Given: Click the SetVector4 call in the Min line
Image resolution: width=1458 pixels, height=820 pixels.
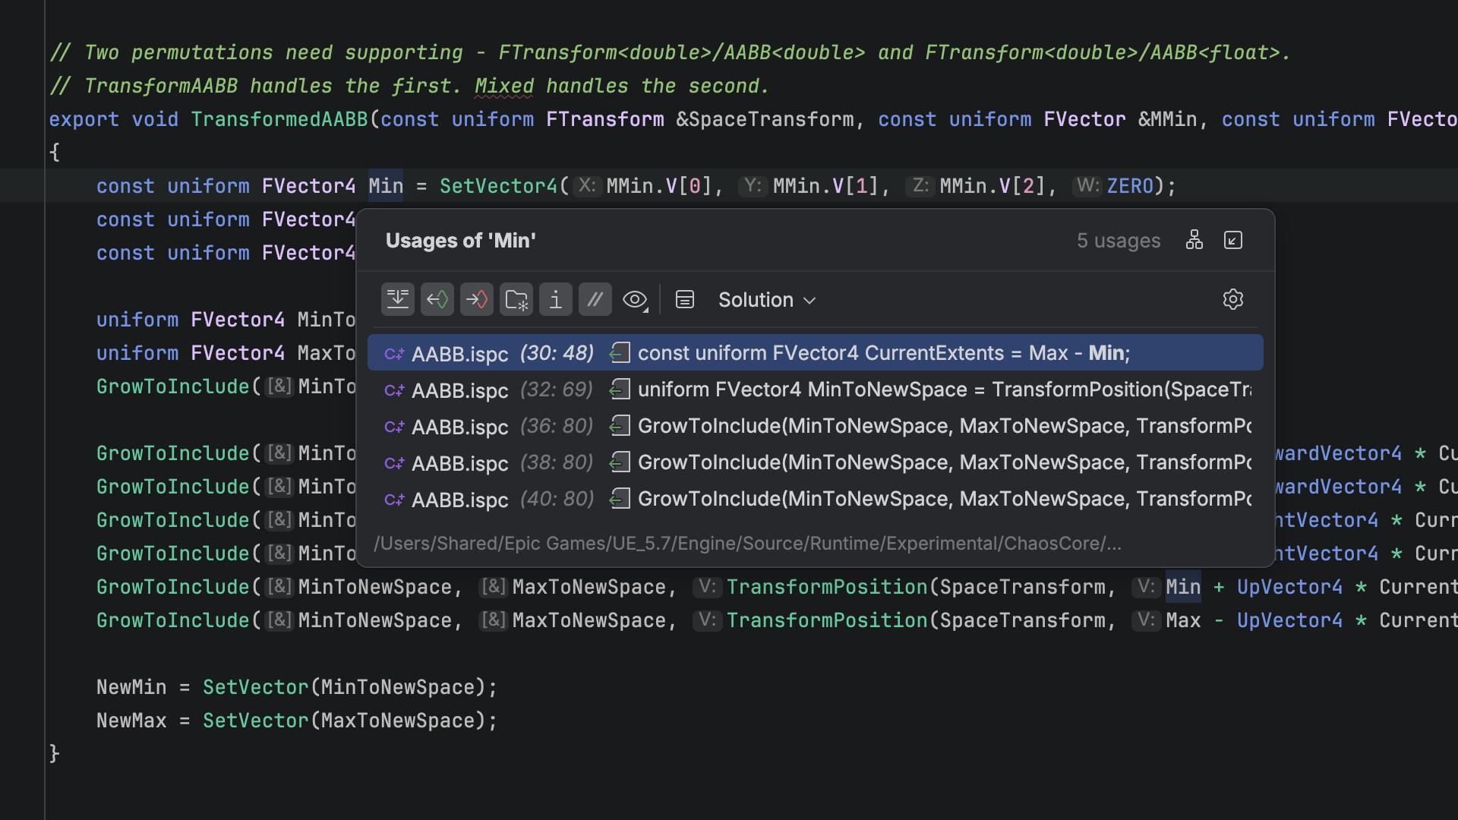Looking at the screenshot, I should tap(499, 186).
